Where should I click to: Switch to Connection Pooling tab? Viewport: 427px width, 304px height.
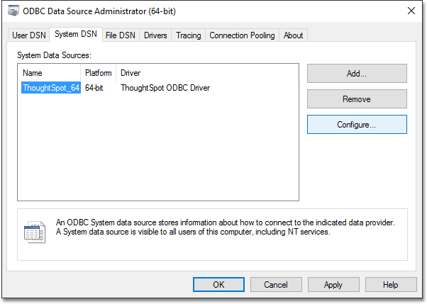click(x=242, y=35)
